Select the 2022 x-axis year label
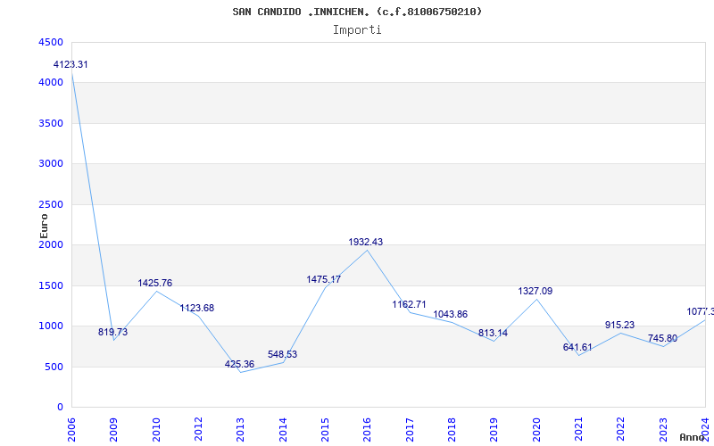Screen dimensions: 714x446 click(620, 429)
